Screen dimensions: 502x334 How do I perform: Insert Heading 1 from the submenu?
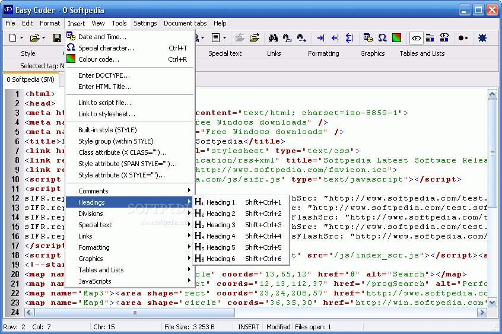pyautogui.click(x=241, y=202)
